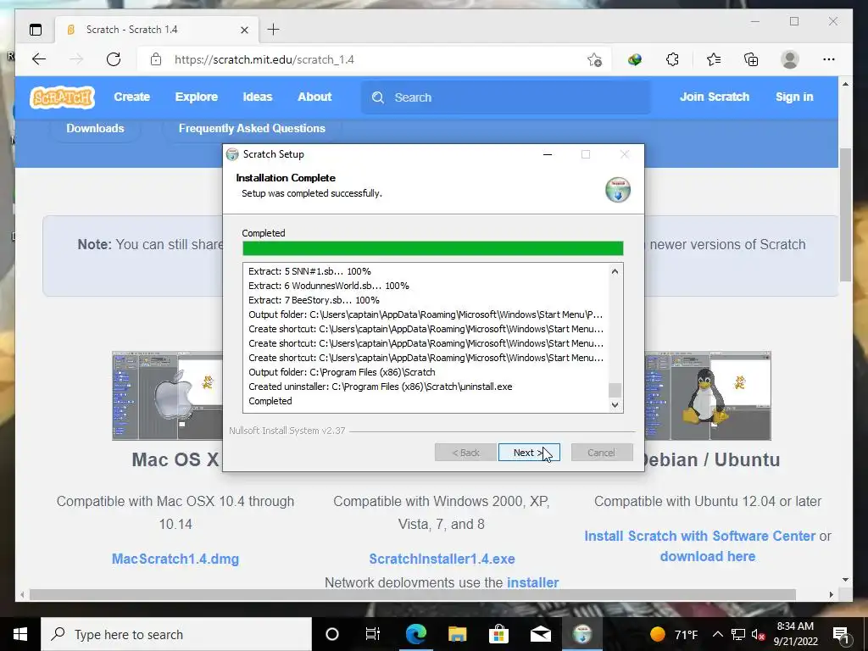The width and height of the screenshot is (868, 651).
Task: Click the Edge forward arrow
Action: (x=76, y=59)
